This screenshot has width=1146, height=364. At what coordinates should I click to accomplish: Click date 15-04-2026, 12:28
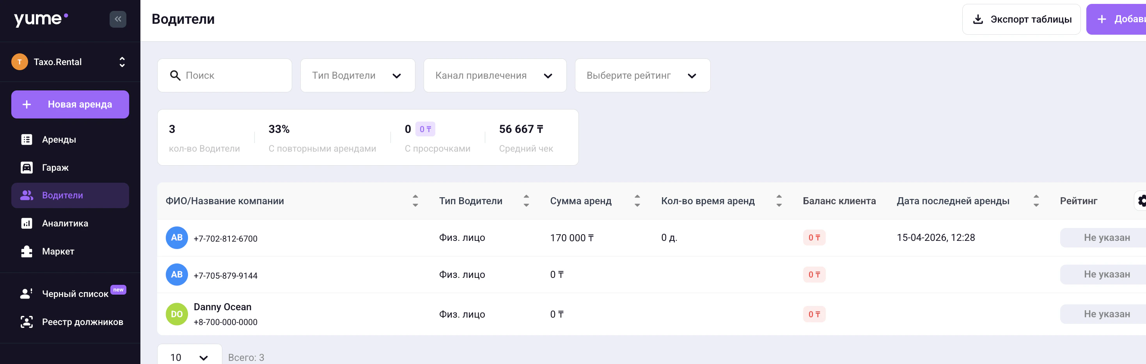(x=936, y=238)
